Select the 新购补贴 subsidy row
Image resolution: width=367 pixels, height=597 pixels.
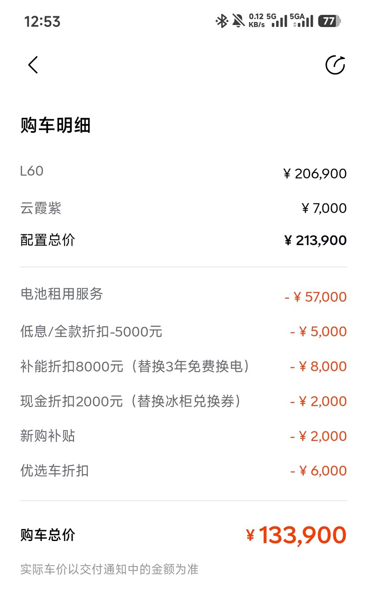[48, 436]
